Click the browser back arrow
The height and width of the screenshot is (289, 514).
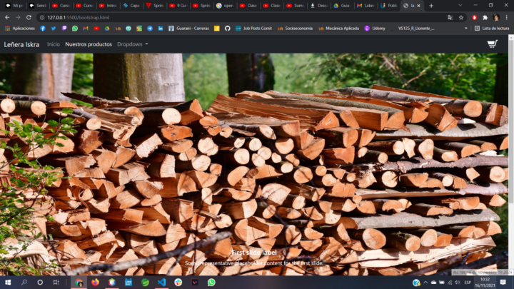pyautogui.click(x=7, y=17)
